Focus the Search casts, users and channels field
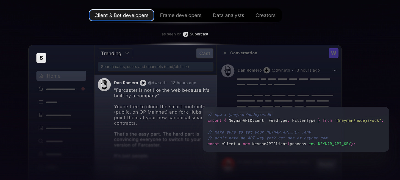This screenshot has height=180, width=400. pos(155,67)
